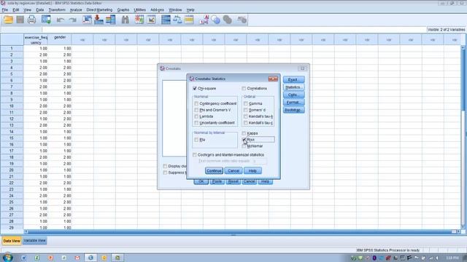Image resolution: width=467 pixels, height=262 pixels.
Task: Check the McNemar option
Action: tap(244, 146)
